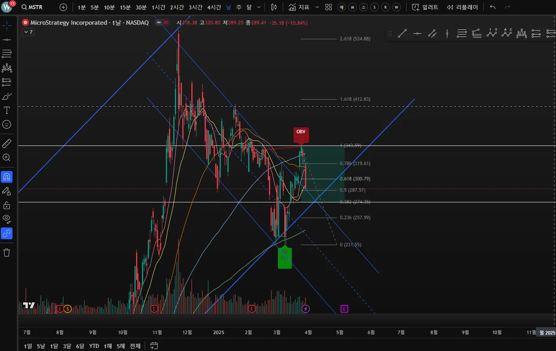556x351 pixels.
Task: Click the orange S split marker
Action: (x=67, y=309)
